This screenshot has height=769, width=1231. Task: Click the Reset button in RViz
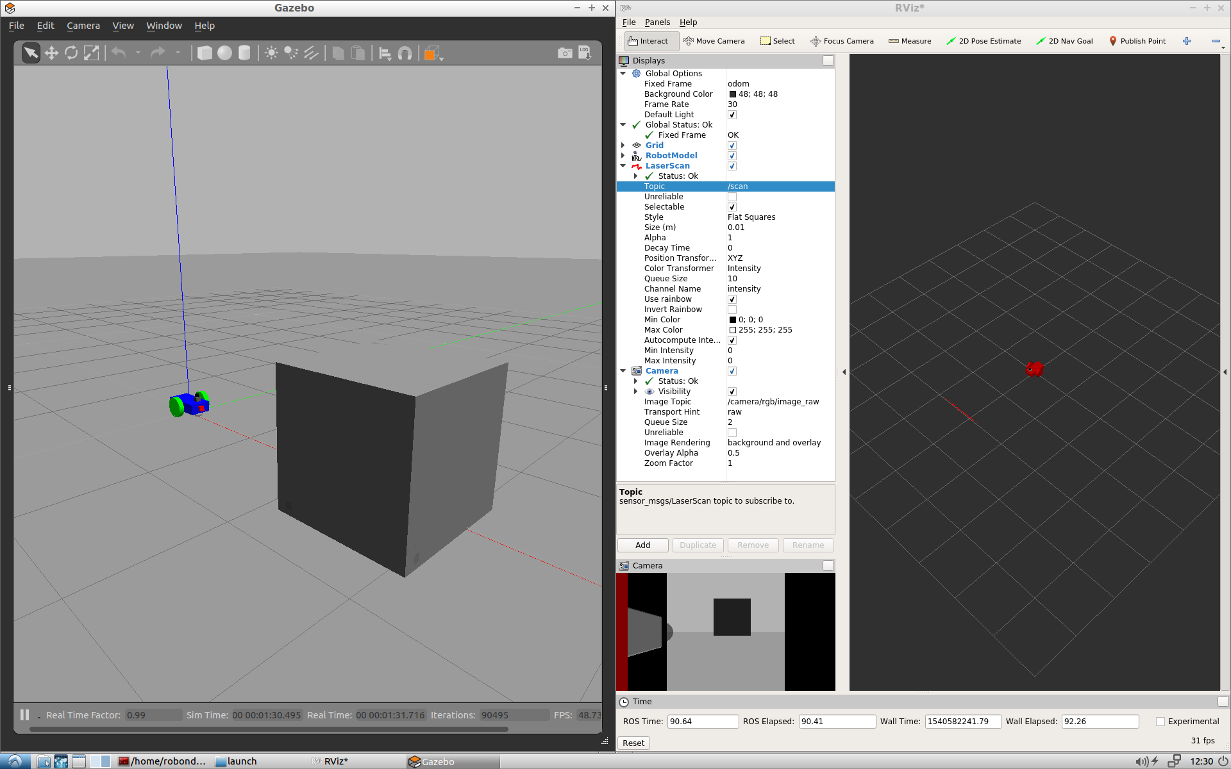[x=633, y=743]
